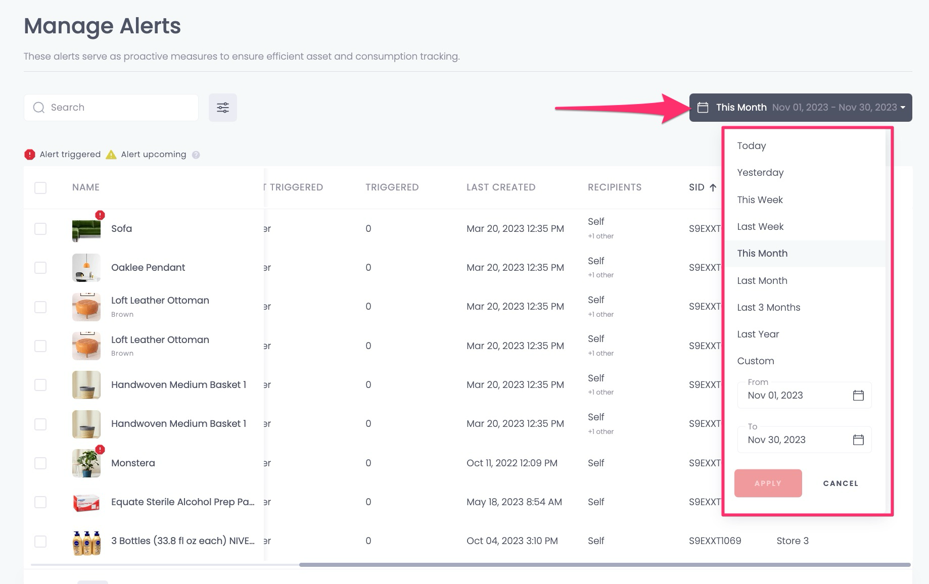Click the CANCEL button
This screenshot has height=584, width=929.
[x=841, y=483]
